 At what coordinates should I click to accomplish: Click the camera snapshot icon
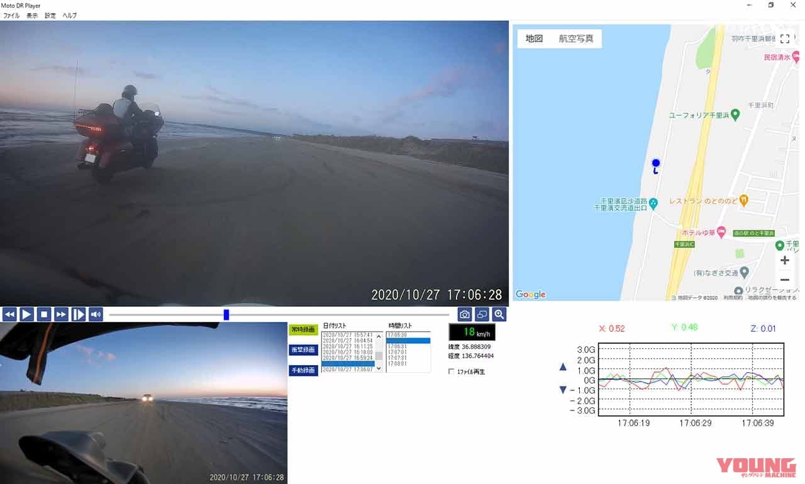[464, 314]
